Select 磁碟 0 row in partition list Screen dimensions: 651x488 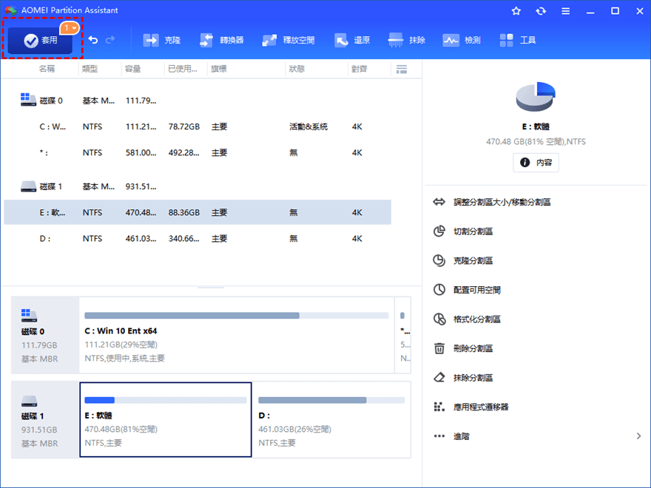click(198, 101)
